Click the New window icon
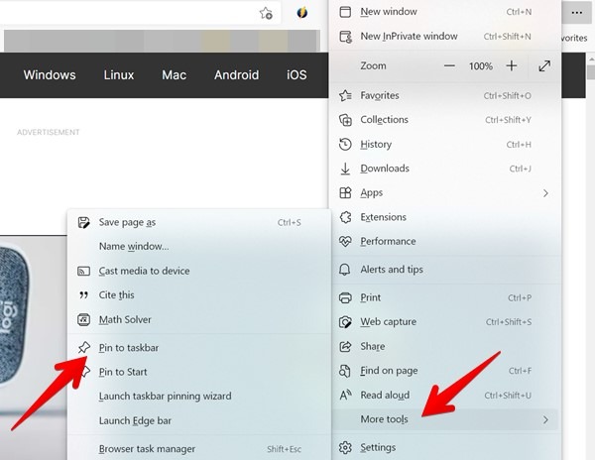This screenshot has width=595, height=460. point(345,12)
